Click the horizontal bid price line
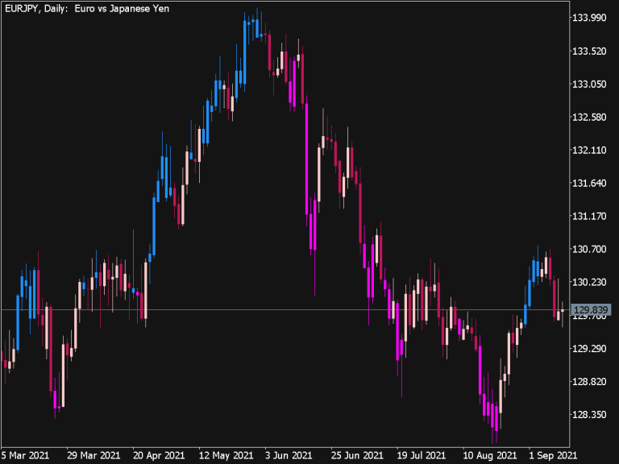Image resolution: width=619 pixels, height=464 pixels. point(242,310)
